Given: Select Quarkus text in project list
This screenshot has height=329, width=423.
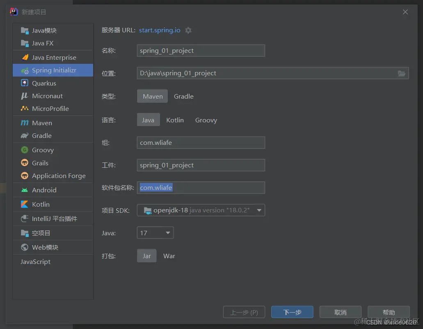Looking at the screenshot, I should tap(44, 83).
